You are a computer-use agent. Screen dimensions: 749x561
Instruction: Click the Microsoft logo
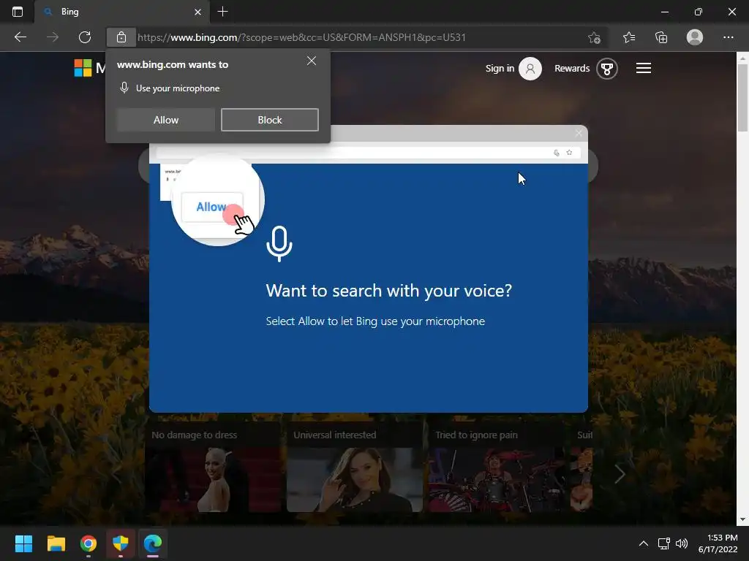[x=83, y=68]
